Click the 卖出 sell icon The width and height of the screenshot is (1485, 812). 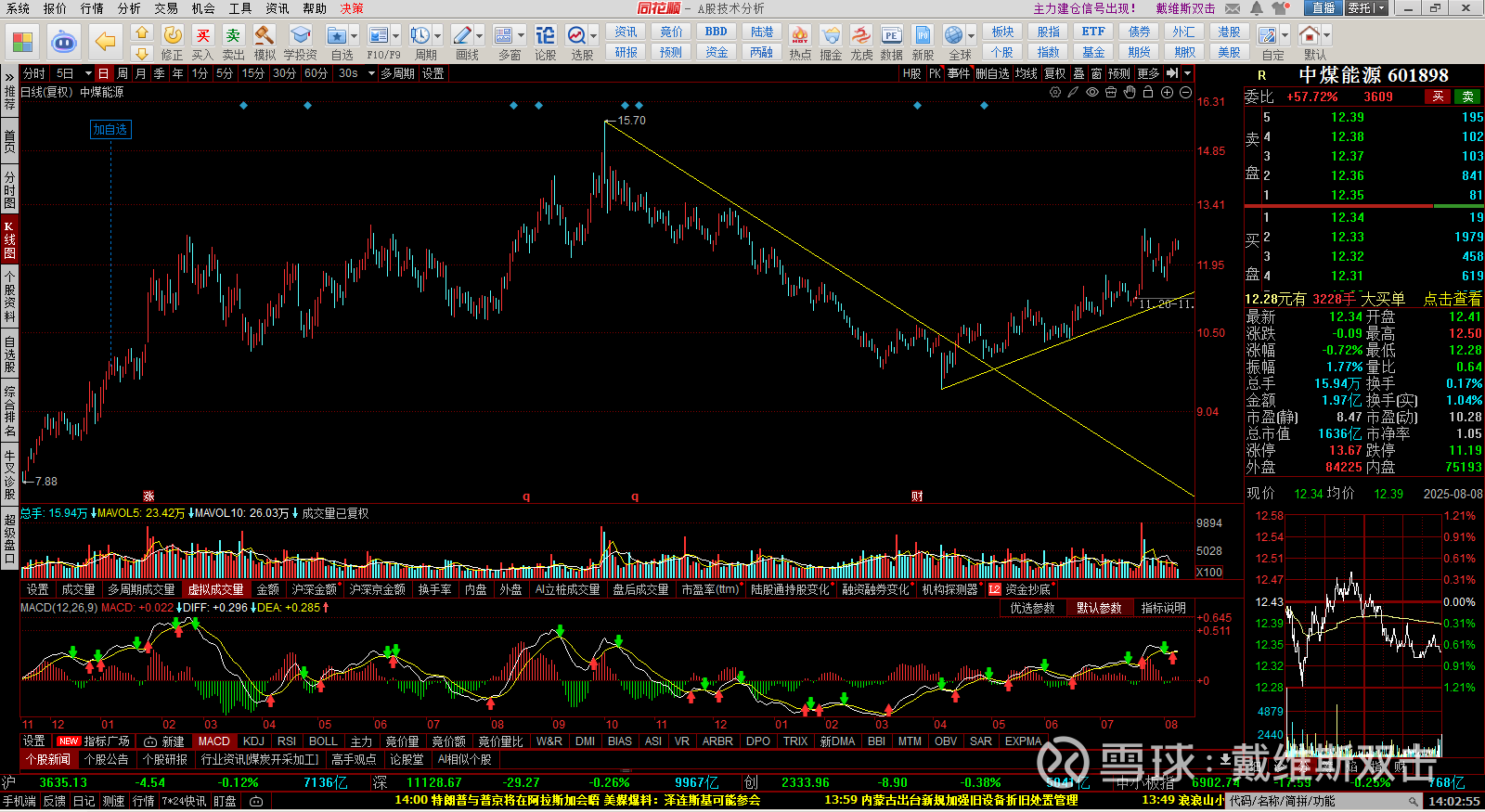tap(233, 35)
